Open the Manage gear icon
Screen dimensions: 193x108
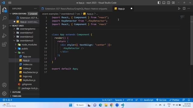pos(4,93)
